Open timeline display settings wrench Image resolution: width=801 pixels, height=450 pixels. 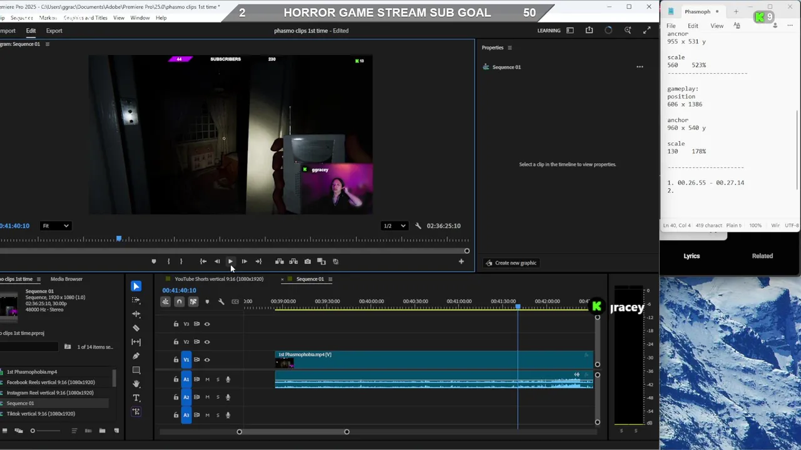click(x=221, y=302)
